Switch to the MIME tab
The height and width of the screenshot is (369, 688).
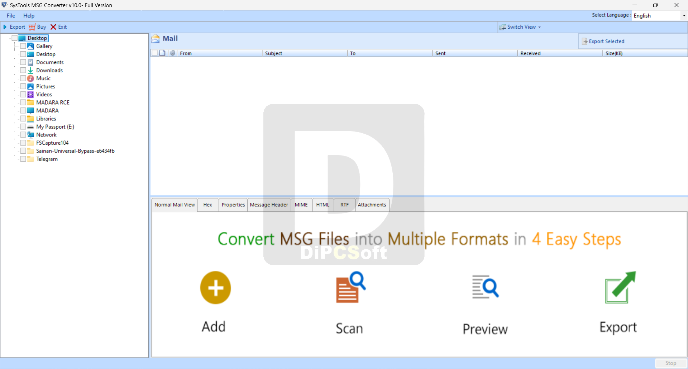(x=301, y=205)
